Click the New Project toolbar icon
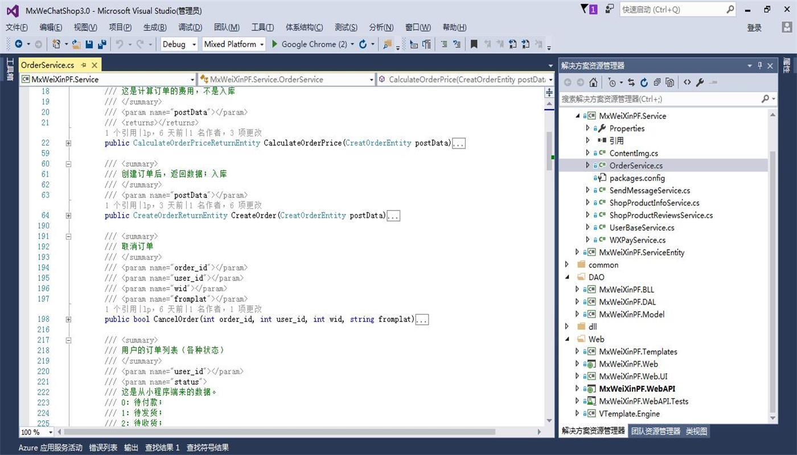 [x=56, y=44]
